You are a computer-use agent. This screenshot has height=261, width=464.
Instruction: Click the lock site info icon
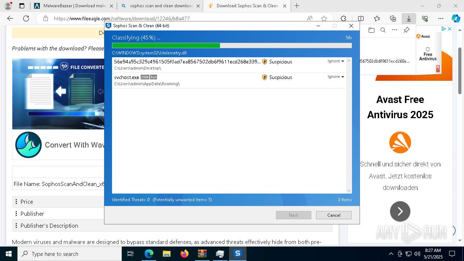click(x=45, y=18)
